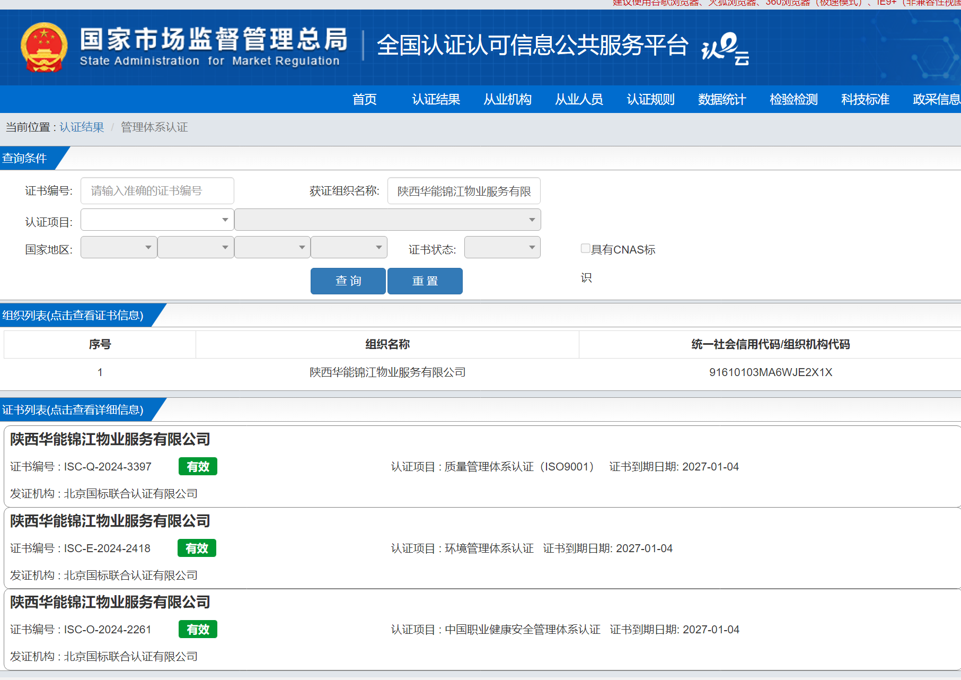Click the 国家市场监督管理总局 header text
Screen dimensions: 961x680
point(214,39)
